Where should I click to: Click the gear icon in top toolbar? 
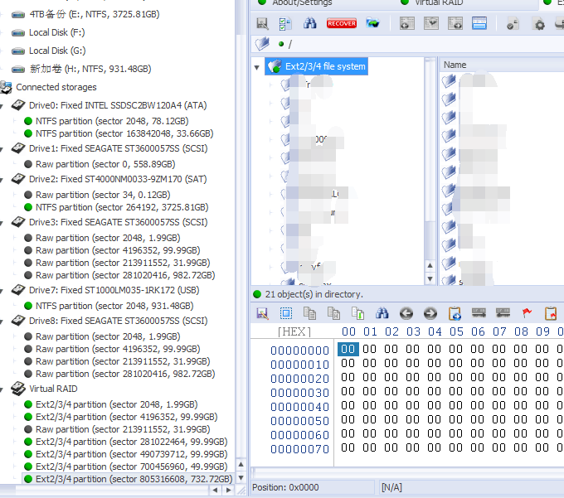pyautogui.click(x=538, y=23)
